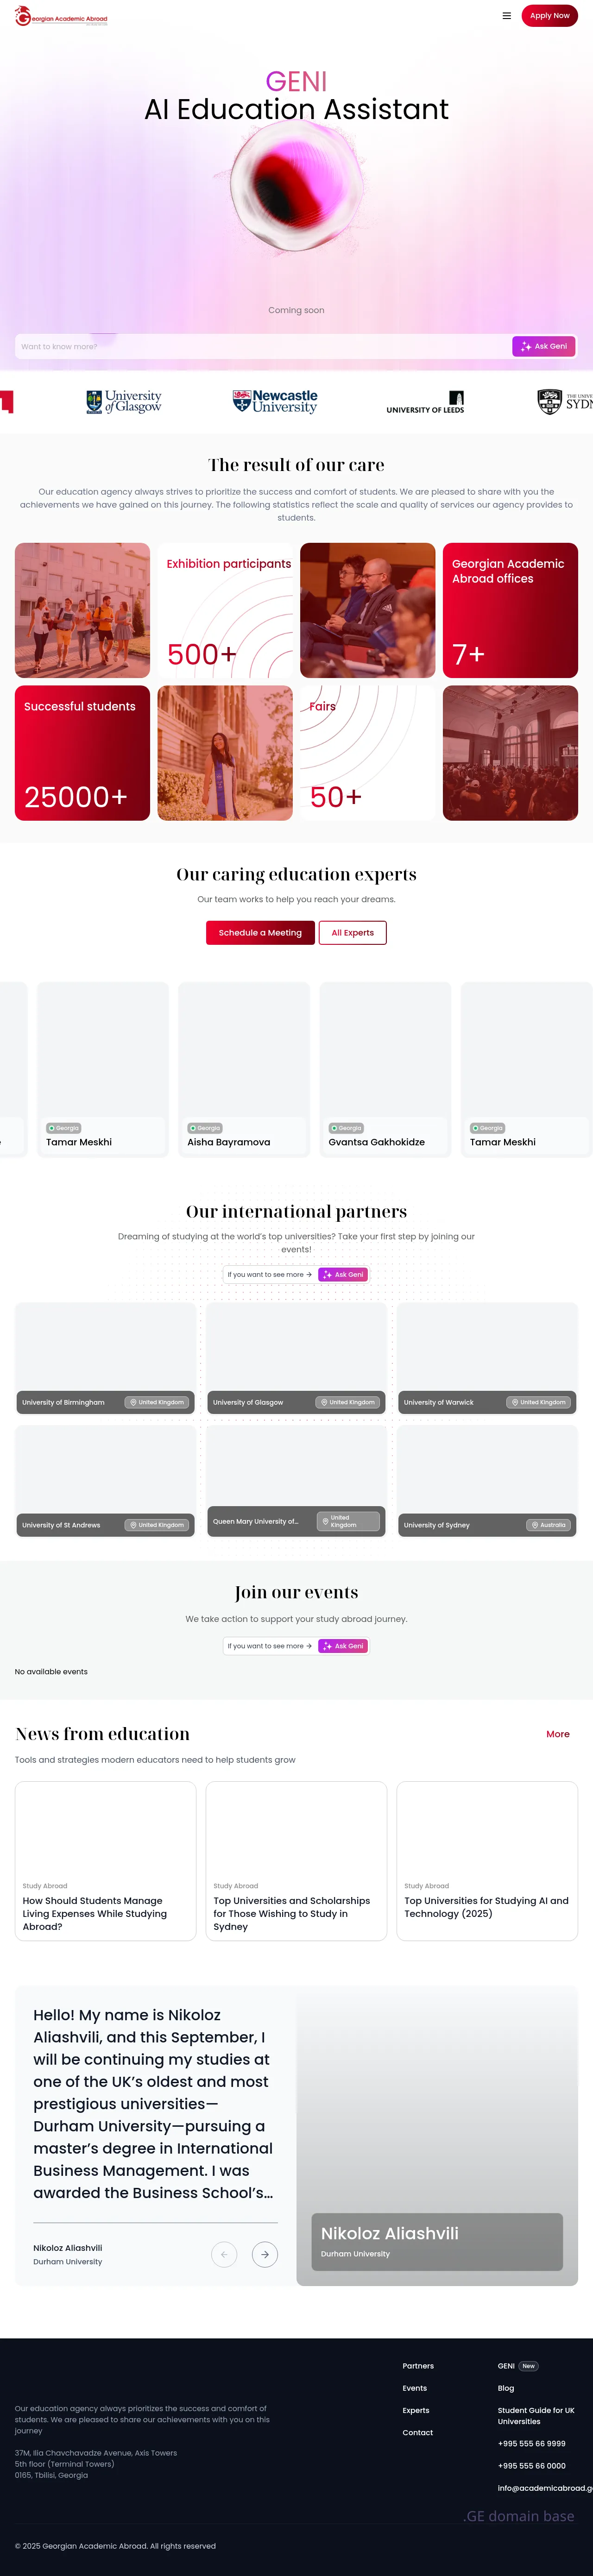This screenshot has width=593, height=2576.
Task: Click the University of Glasgow logo
Action: tap(124, 402)
